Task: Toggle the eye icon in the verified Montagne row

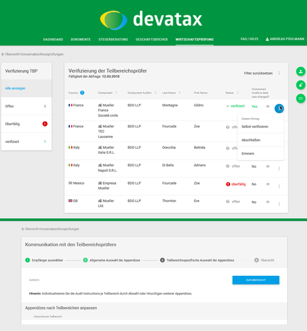Action: click(x=268, y=107)
